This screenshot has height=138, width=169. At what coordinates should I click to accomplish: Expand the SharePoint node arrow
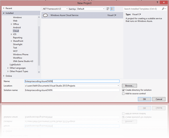point(12,41)
